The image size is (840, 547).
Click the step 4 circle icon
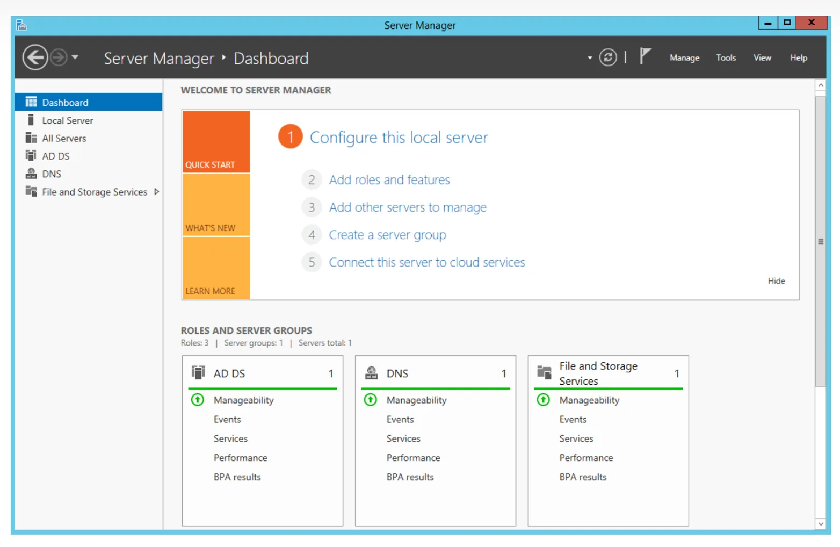[x=312, y=235]
